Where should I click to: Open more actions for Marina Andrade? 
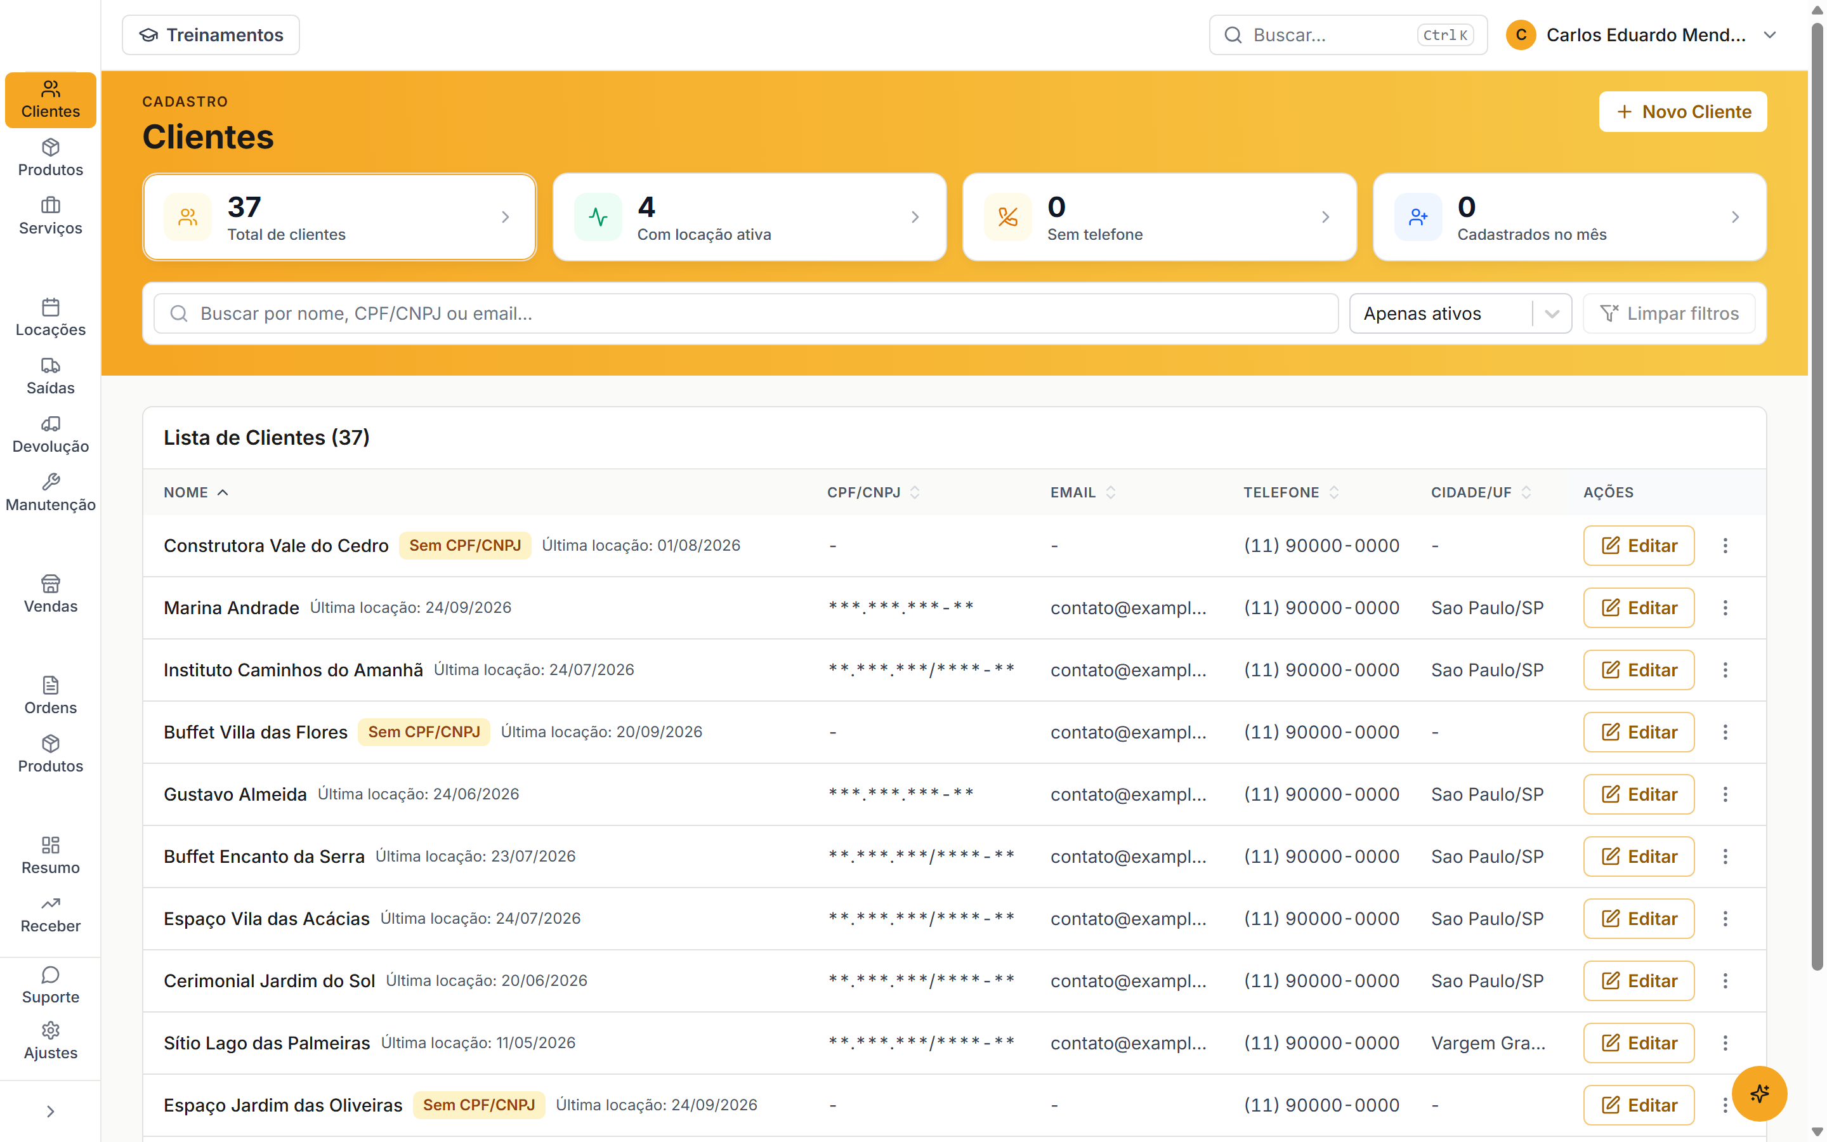click(x=1725, y=608)
